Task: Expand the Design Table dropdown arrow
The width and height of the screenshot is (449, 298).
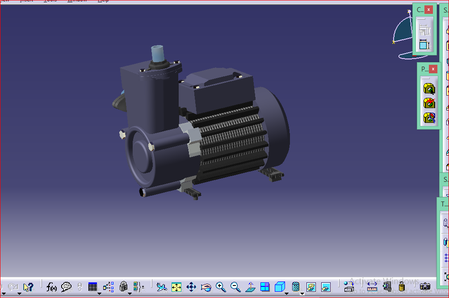Action: (x=99, y=294)
